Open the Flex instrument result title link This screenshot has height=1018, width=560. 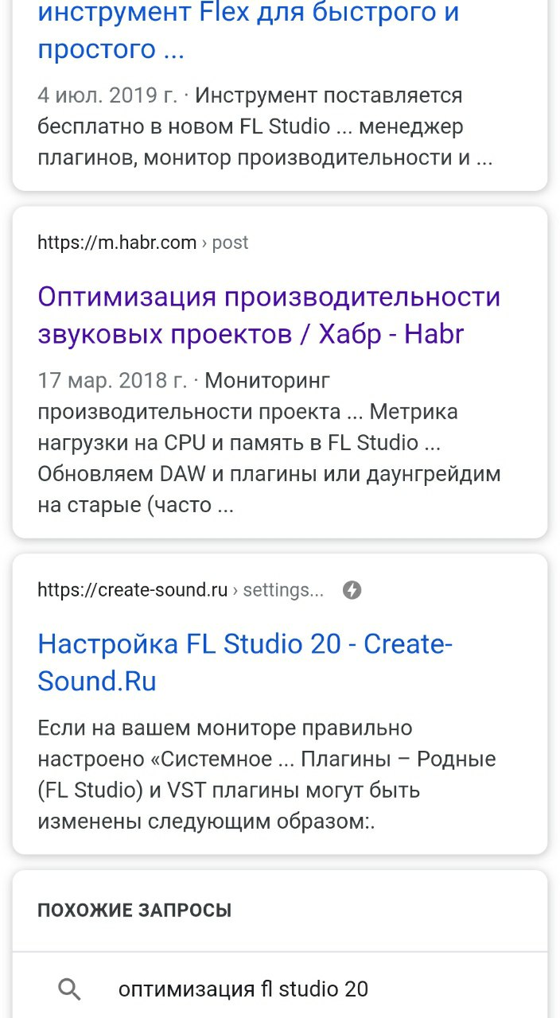pos(248,32)
